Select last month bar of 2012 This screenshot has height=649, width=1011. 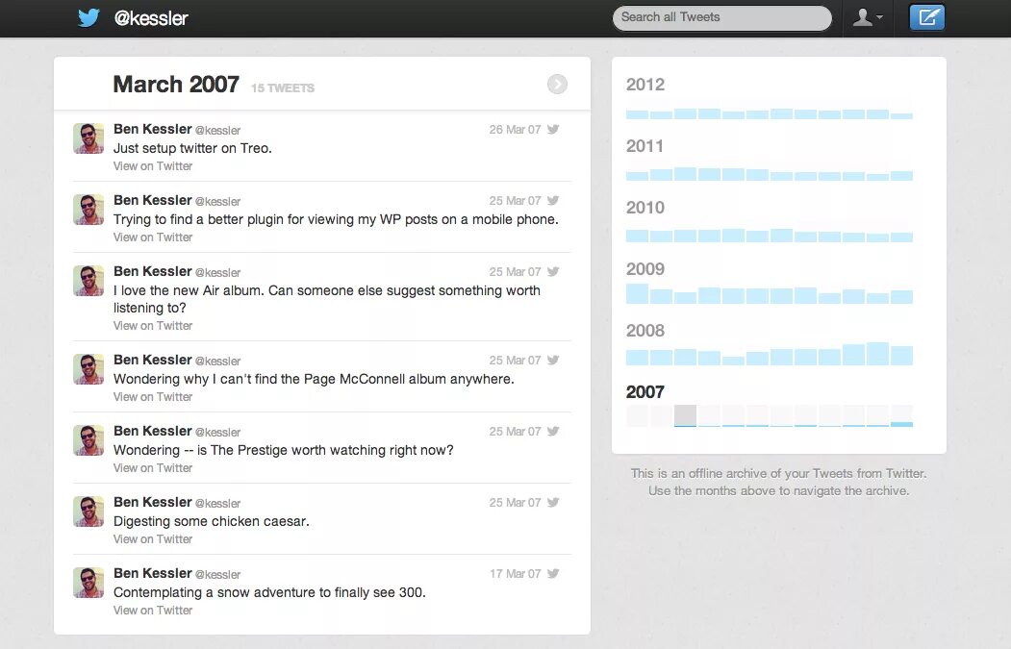[901, 115]
